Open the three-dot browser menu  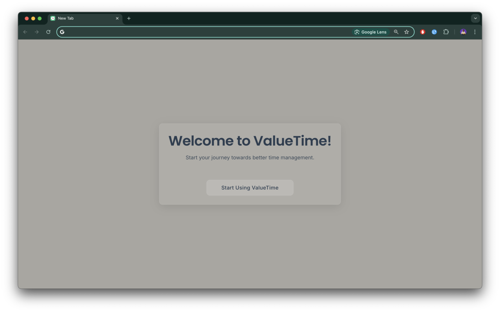point(475,32)
